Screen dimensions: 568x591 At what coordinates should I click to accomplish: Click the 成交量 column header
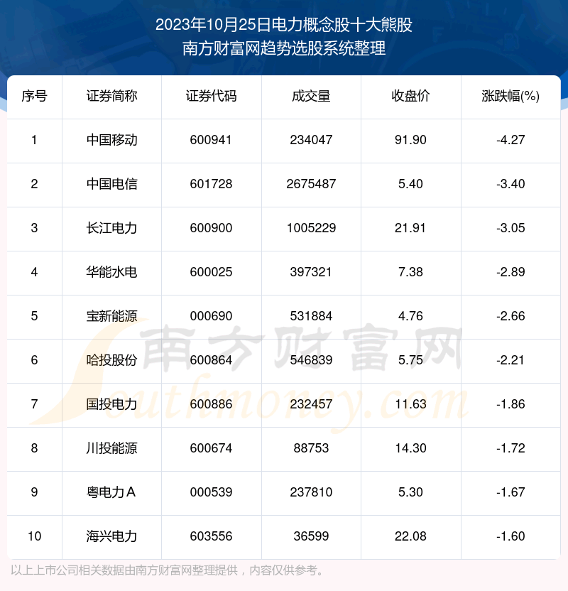click(311, 96)
